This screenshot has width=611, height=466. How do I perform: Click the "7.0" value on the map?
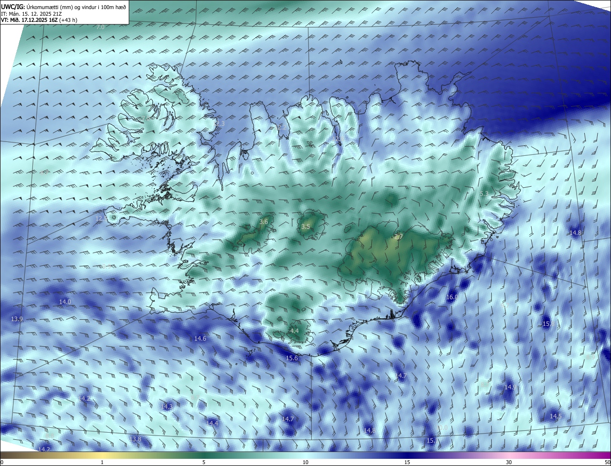(100, 27)
